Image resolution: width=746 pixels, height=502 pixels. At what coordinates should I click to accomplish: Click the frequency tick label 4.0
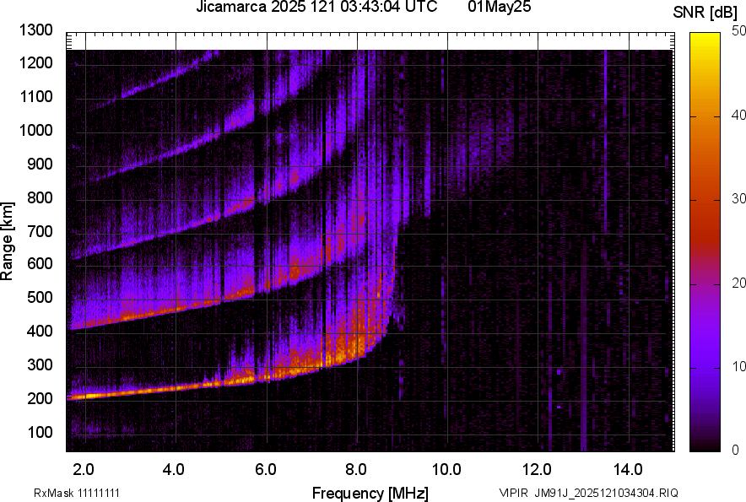coord(174,470)
